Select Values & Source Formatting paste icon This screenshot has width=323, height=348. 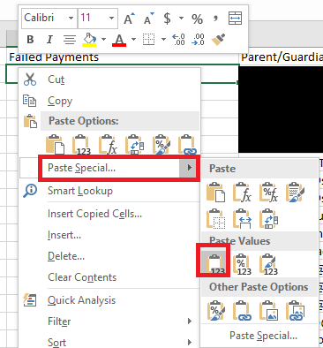(268, 264)
